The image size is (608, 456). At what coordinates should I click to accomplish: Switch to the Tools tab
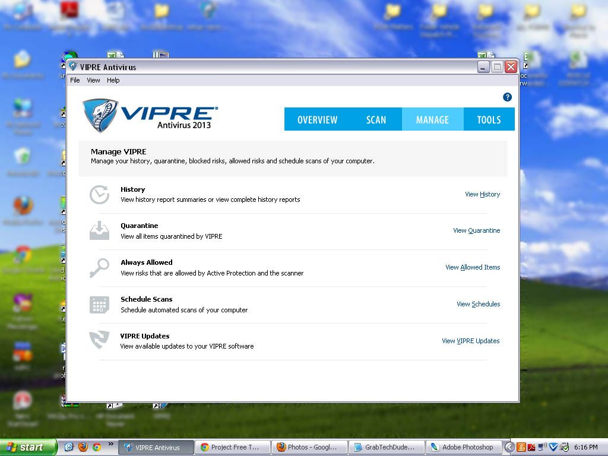(x=489, y=119)
